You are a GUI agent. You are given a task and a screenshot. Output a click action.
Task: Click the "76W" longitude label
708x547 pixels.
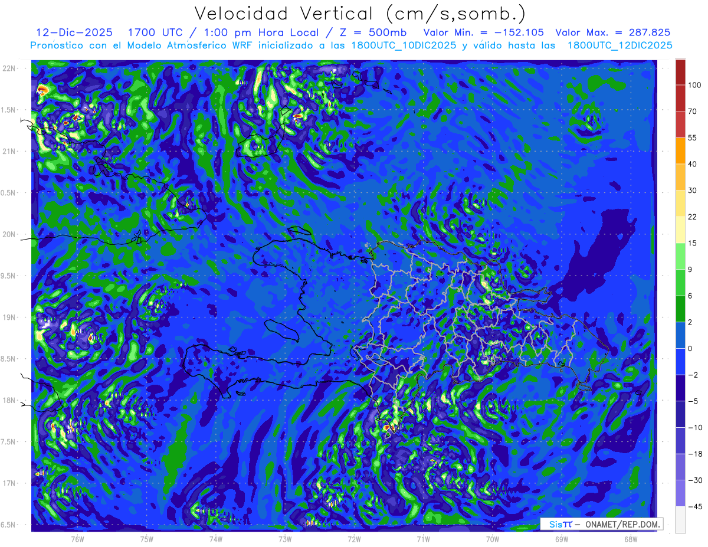(x=77, y=538)
